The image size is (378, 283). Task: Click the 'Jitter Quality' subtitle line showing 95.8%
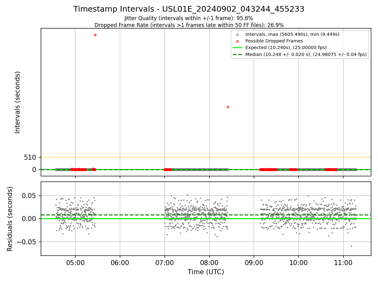[189, 18]
